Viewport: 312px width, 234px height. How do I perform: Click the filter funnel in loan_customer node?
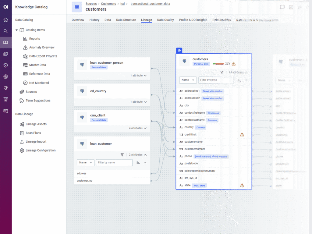point(122,154)
